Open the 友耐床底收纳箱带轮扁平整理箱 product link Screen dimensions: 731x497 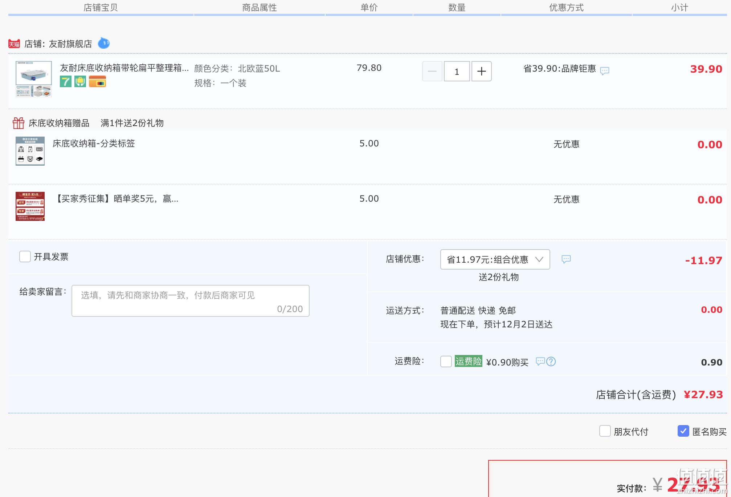pos(124,68)
